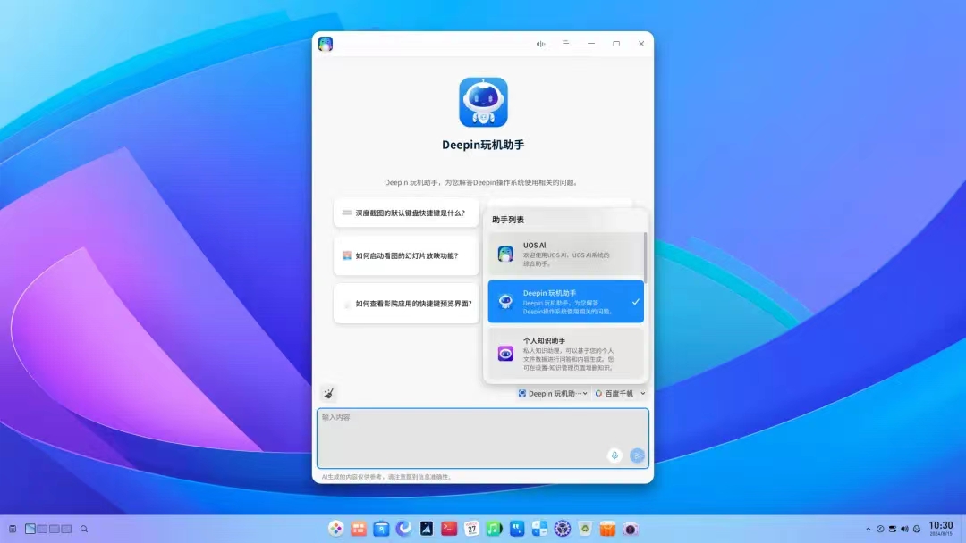Screen dimensions: 966x543
Task: Ask how to start slideshow in image viewer
Action: tap(406, 255)
